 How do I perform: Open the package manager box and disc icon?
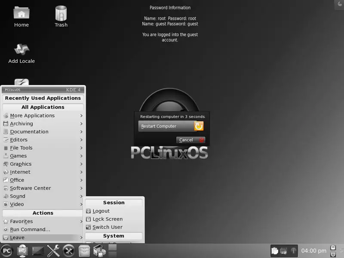[x=99, y=251]
